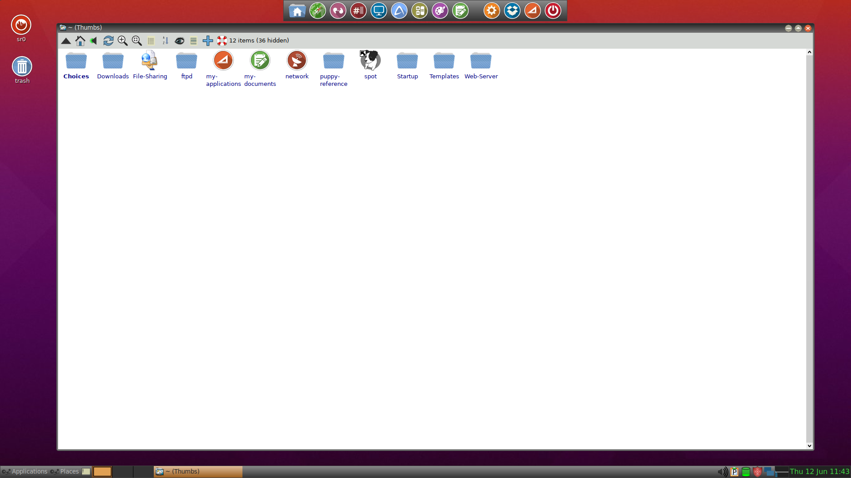The image size is (851, 478).
Task: Click the red firewall shield tray icon
Action: tap(757, 472)
